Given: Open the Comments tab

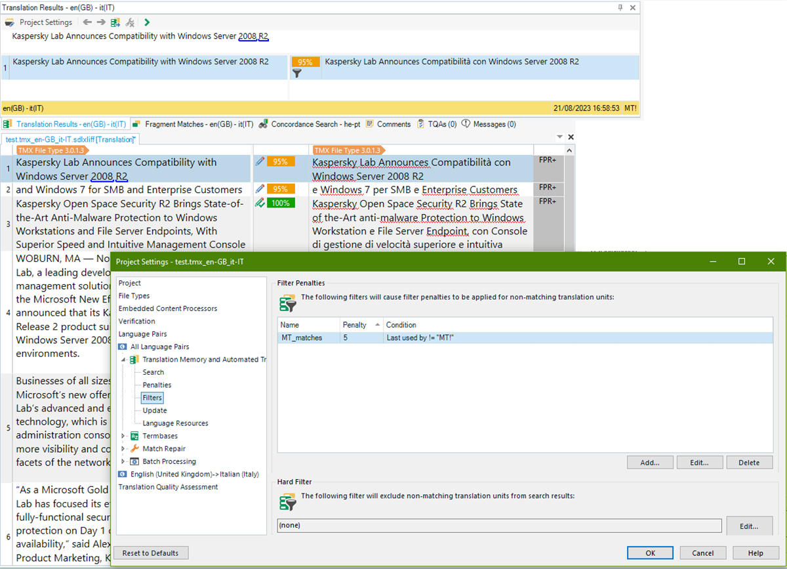Looking at the screenshot, I should (388, 124).
